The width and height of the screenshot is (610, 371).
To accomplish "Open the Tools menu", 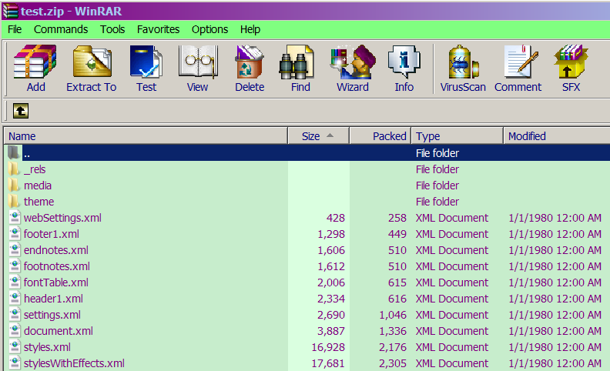I will pyautogui.click(x=112, y=29).
